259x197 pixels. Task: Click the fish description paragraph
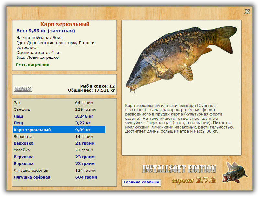180,118
